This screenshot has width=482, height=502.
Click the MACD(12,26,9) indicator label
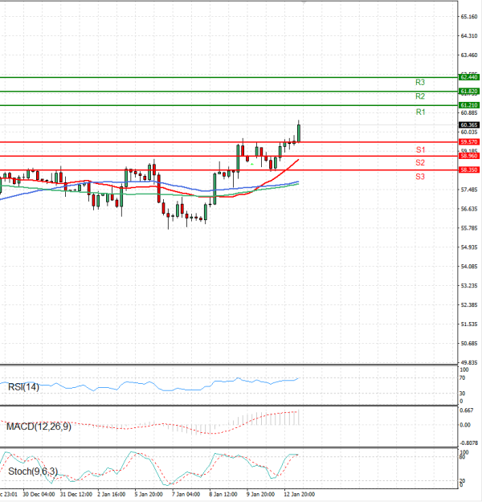pos(39,426)
